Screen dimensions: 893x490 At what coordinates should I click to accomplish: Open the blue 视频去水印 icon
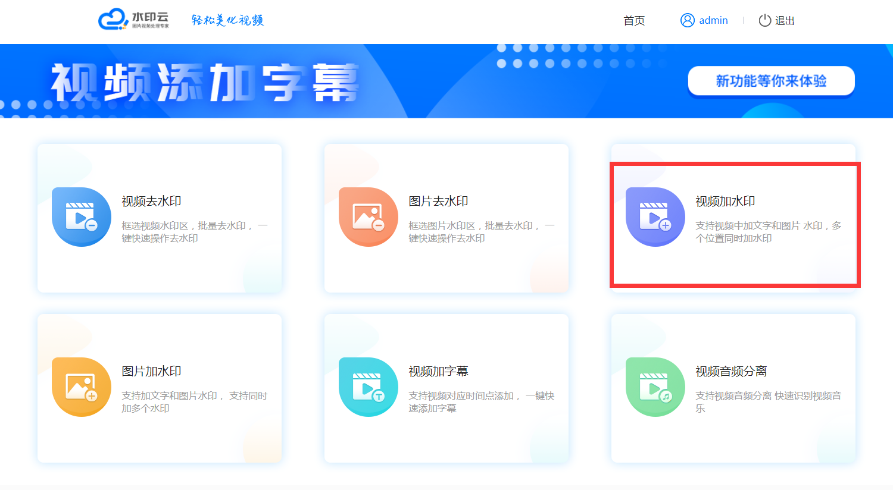[x=82, y=217]
